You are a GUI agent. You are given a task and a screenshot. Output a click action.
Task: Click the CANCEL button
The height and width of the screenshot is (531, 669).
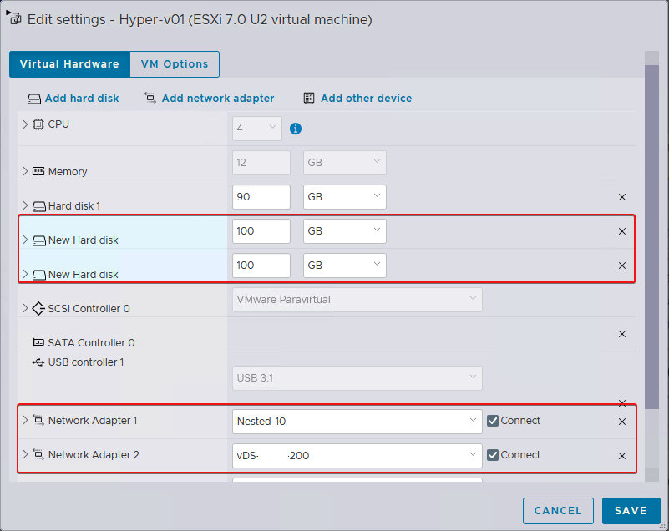click(557, 511)
